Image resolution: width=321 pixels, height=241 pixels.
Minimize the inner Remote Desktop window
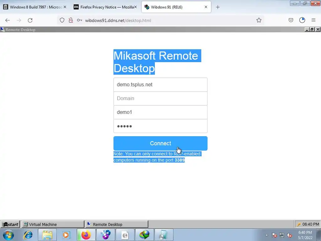(307, 29)
